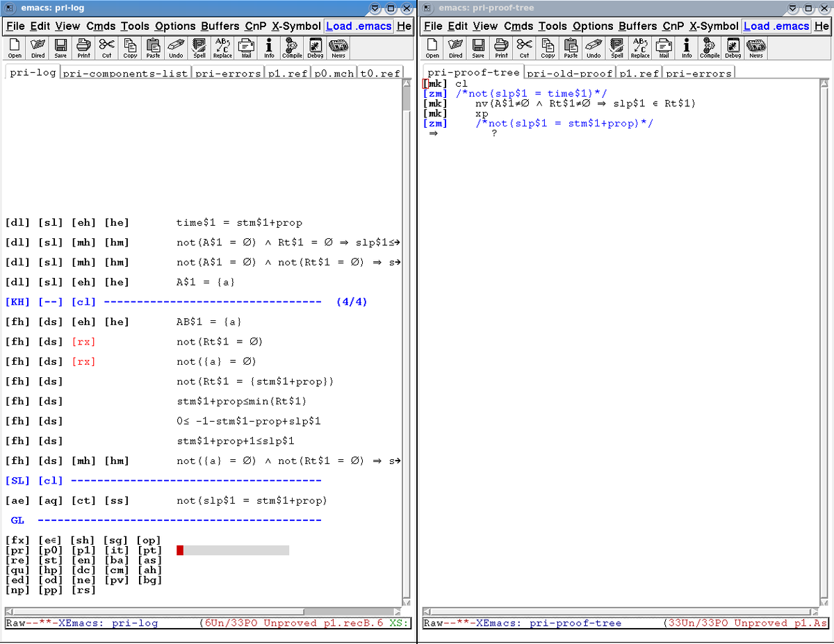Viewport: 834px width, 644px height.
Task: Click the [rs] command button
Action: (x=83, y=590)
